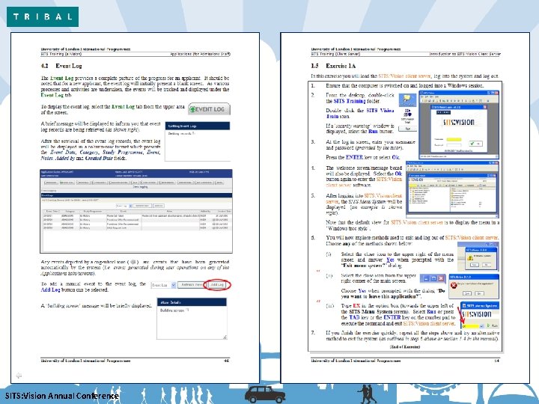Click the Run button in step 2
This screenshot has height=404, width=539.
pos(408,129)
